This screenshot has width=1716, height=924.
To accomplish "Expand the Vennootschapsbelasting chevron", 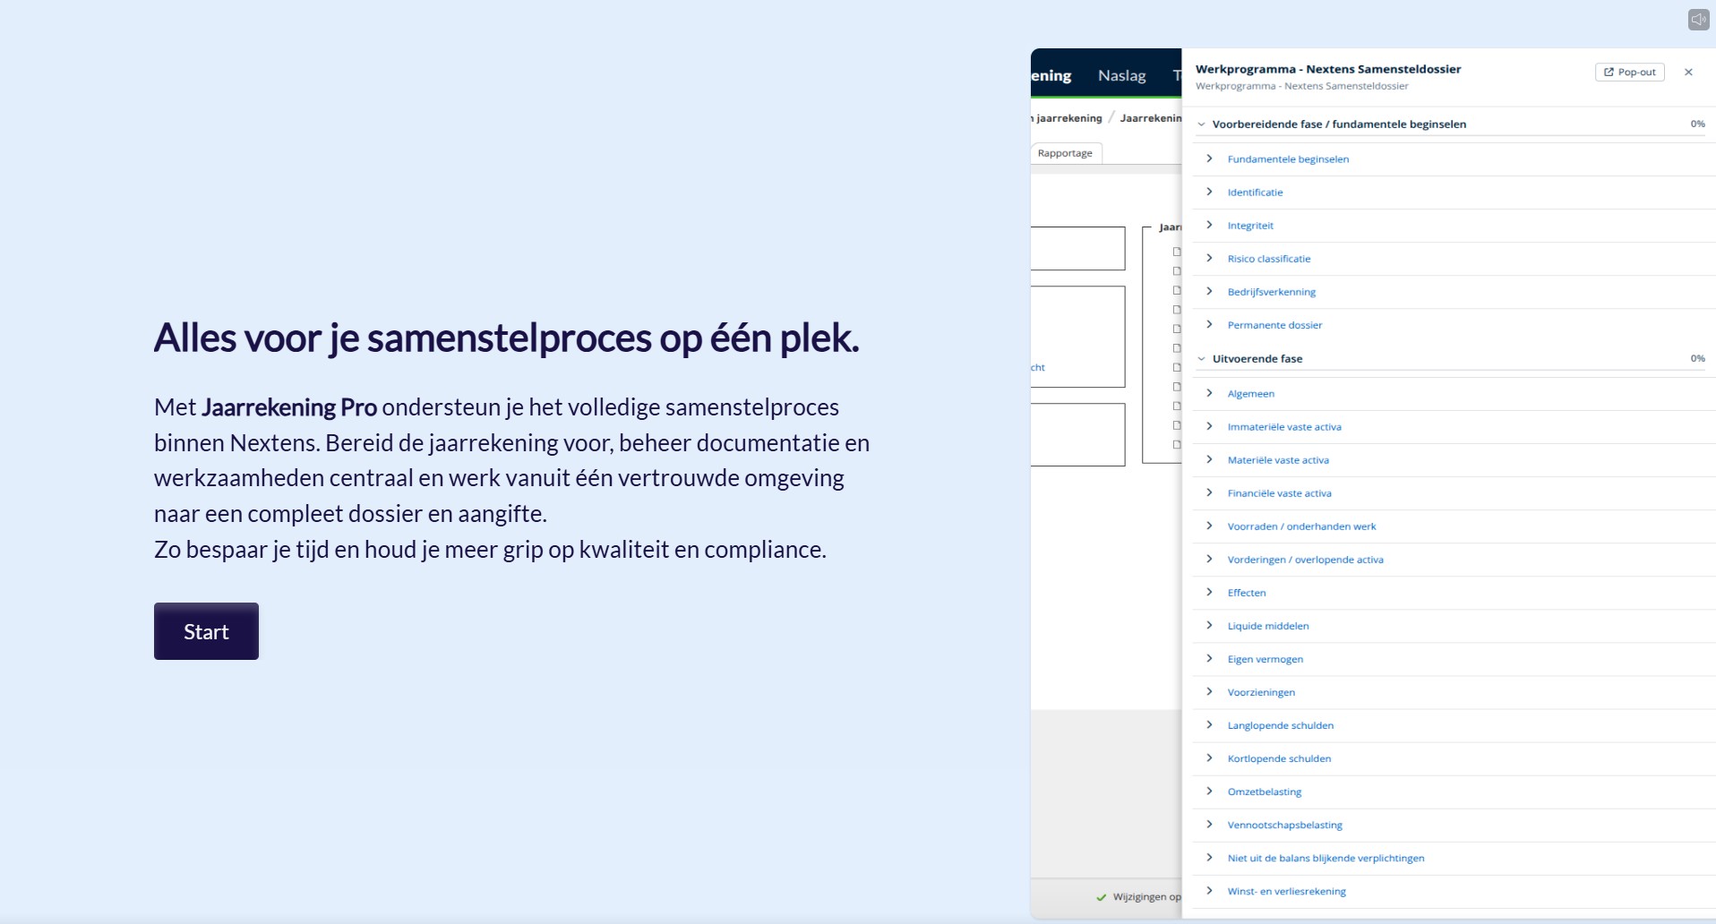I will [1209, 824].
